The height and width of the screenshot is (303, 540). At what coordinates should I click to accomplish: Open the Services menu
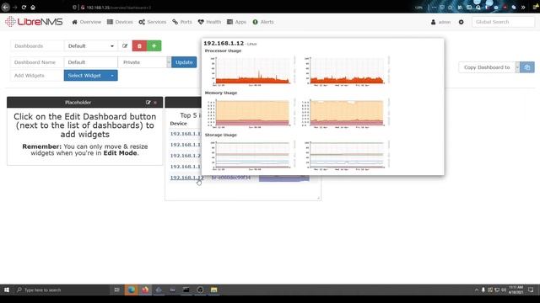153,22
